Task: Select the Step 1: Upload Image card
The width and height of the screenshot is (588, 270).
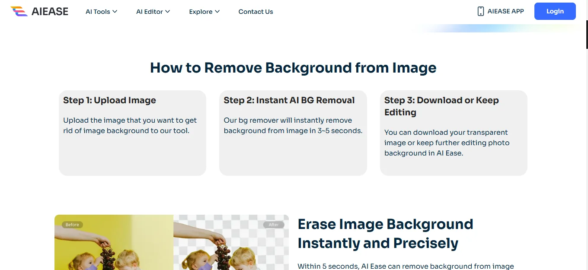Action: click(132, 133)
